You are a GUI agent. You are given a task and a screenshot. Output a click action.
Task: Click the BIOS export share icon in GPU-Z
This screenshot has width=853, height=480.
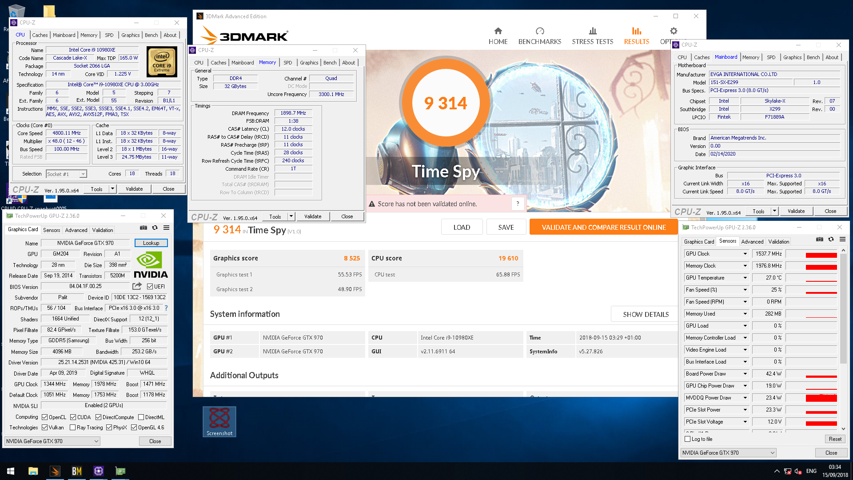tap(137, 286)
